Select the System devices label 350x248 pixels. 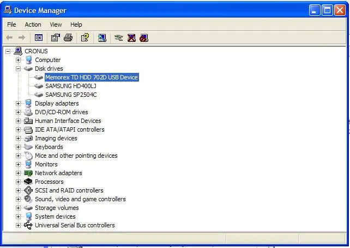tap(56, 216)
